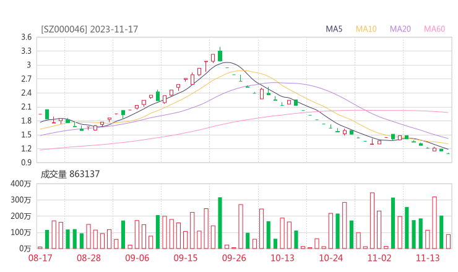The width and height of the screenshot is (458, 272).
Task: Click the stock code [SZ000046] title
Action: pyautogui.click(x=64, y=29)
